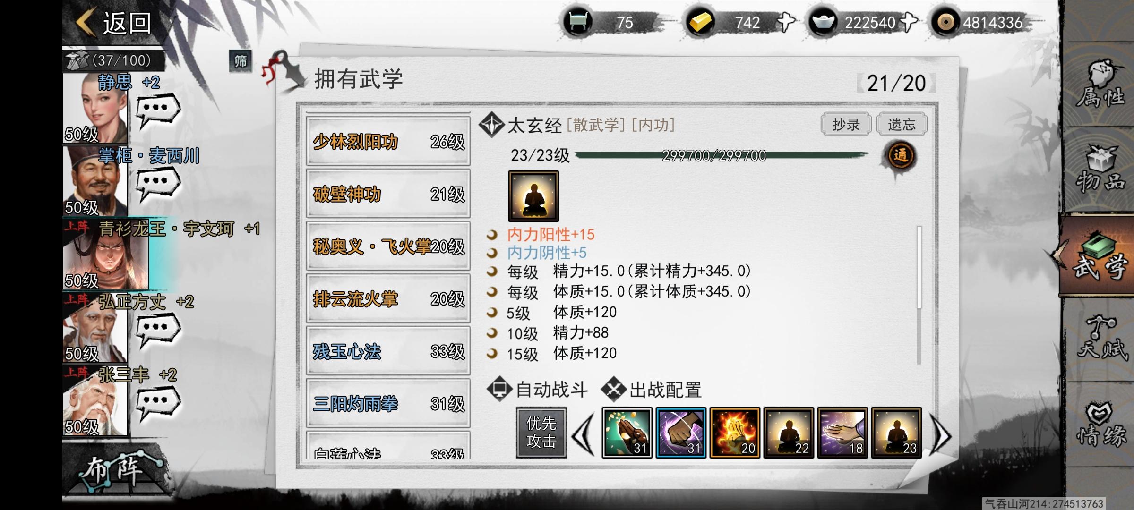Click the 太玄经 meditation skill icon
This screenshot has width=1134, height=510.
coord(533,196)
